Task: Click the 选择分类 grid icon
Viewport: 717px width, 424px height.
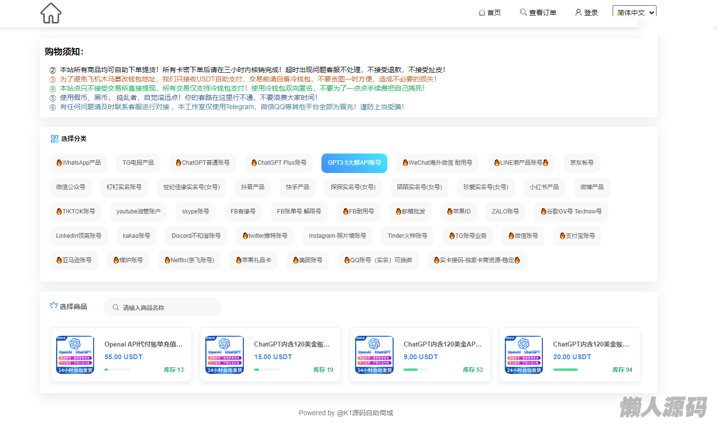Action: [54, 139]
